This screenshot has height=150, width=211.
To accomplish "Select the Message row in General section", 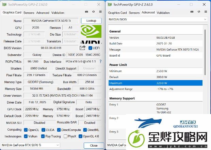I will click(x=156, y=50).
